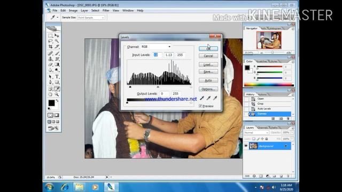Select the Crop tool in toolbox

click(x=50, y=46)
